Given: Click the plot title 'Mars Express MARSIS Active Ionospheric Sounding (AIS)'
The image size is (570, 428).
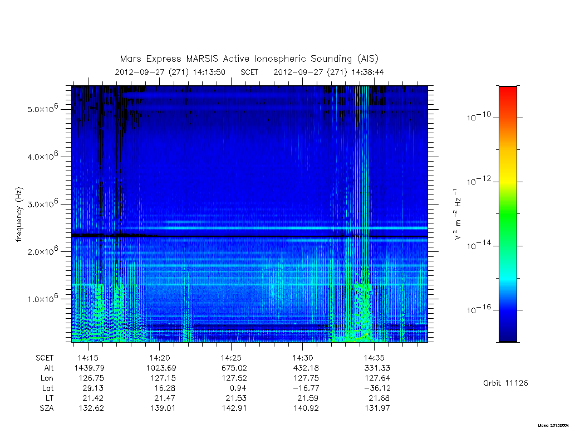Looking at the screenshot, I should (x=249, y=59).
